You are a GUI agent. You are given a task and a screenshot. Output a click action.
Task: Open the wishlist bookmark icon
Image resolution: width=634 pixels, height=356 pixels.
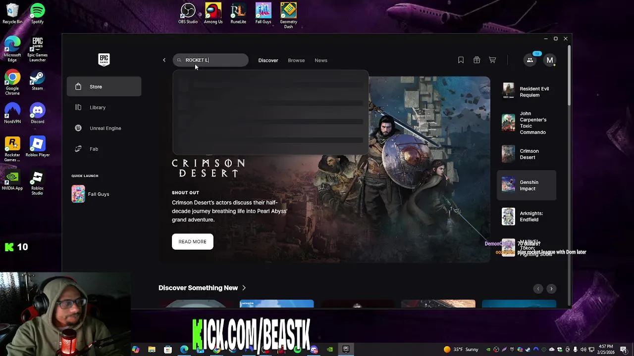(461, 60)
